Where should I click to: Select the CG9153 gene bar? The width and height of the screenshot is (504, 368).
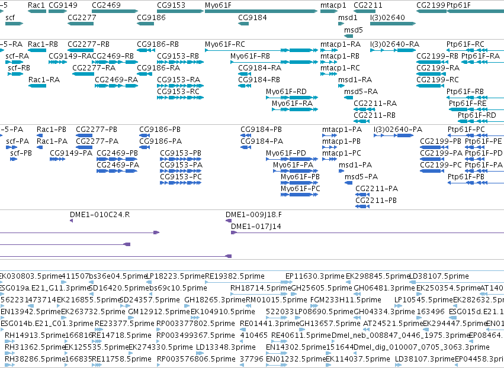pyautogui.click(x=180, y=11)
